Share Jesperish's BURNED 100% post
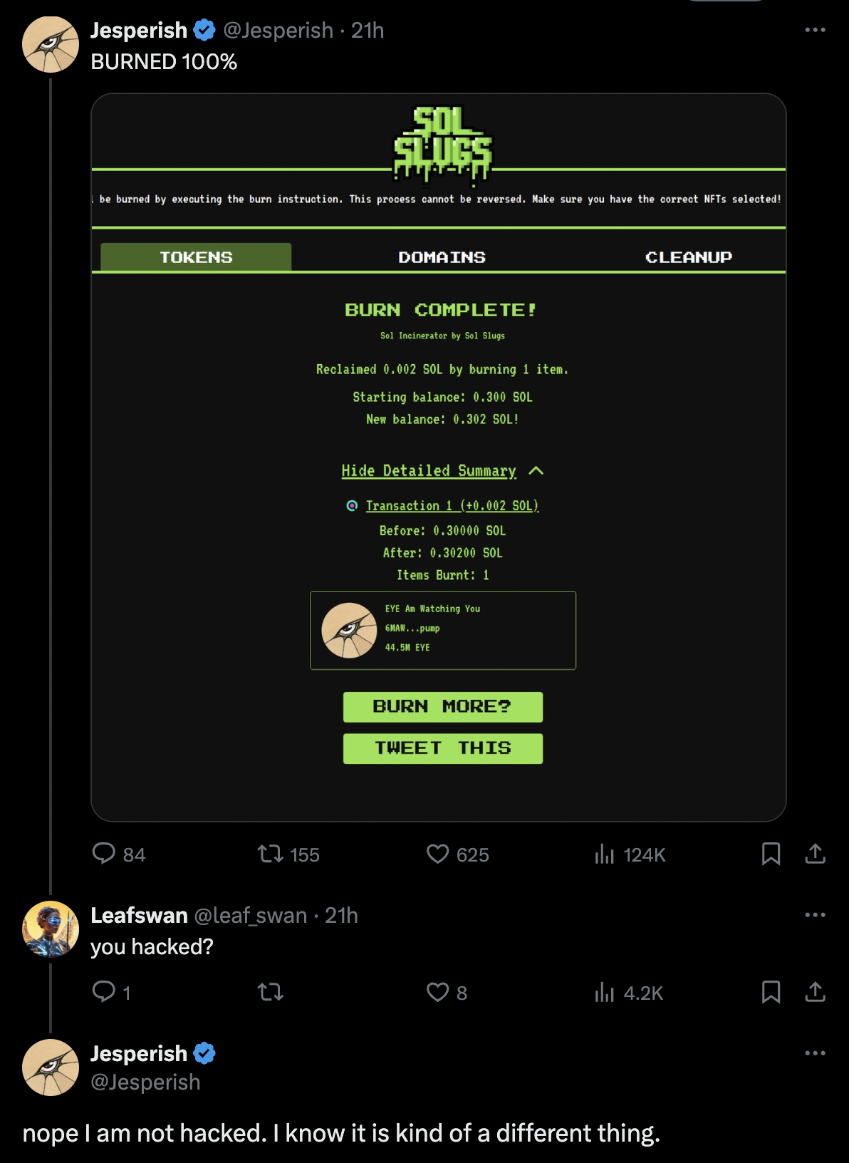Image resolution: width=849 pixels, height=1163 pixels. tap(815, 854)
